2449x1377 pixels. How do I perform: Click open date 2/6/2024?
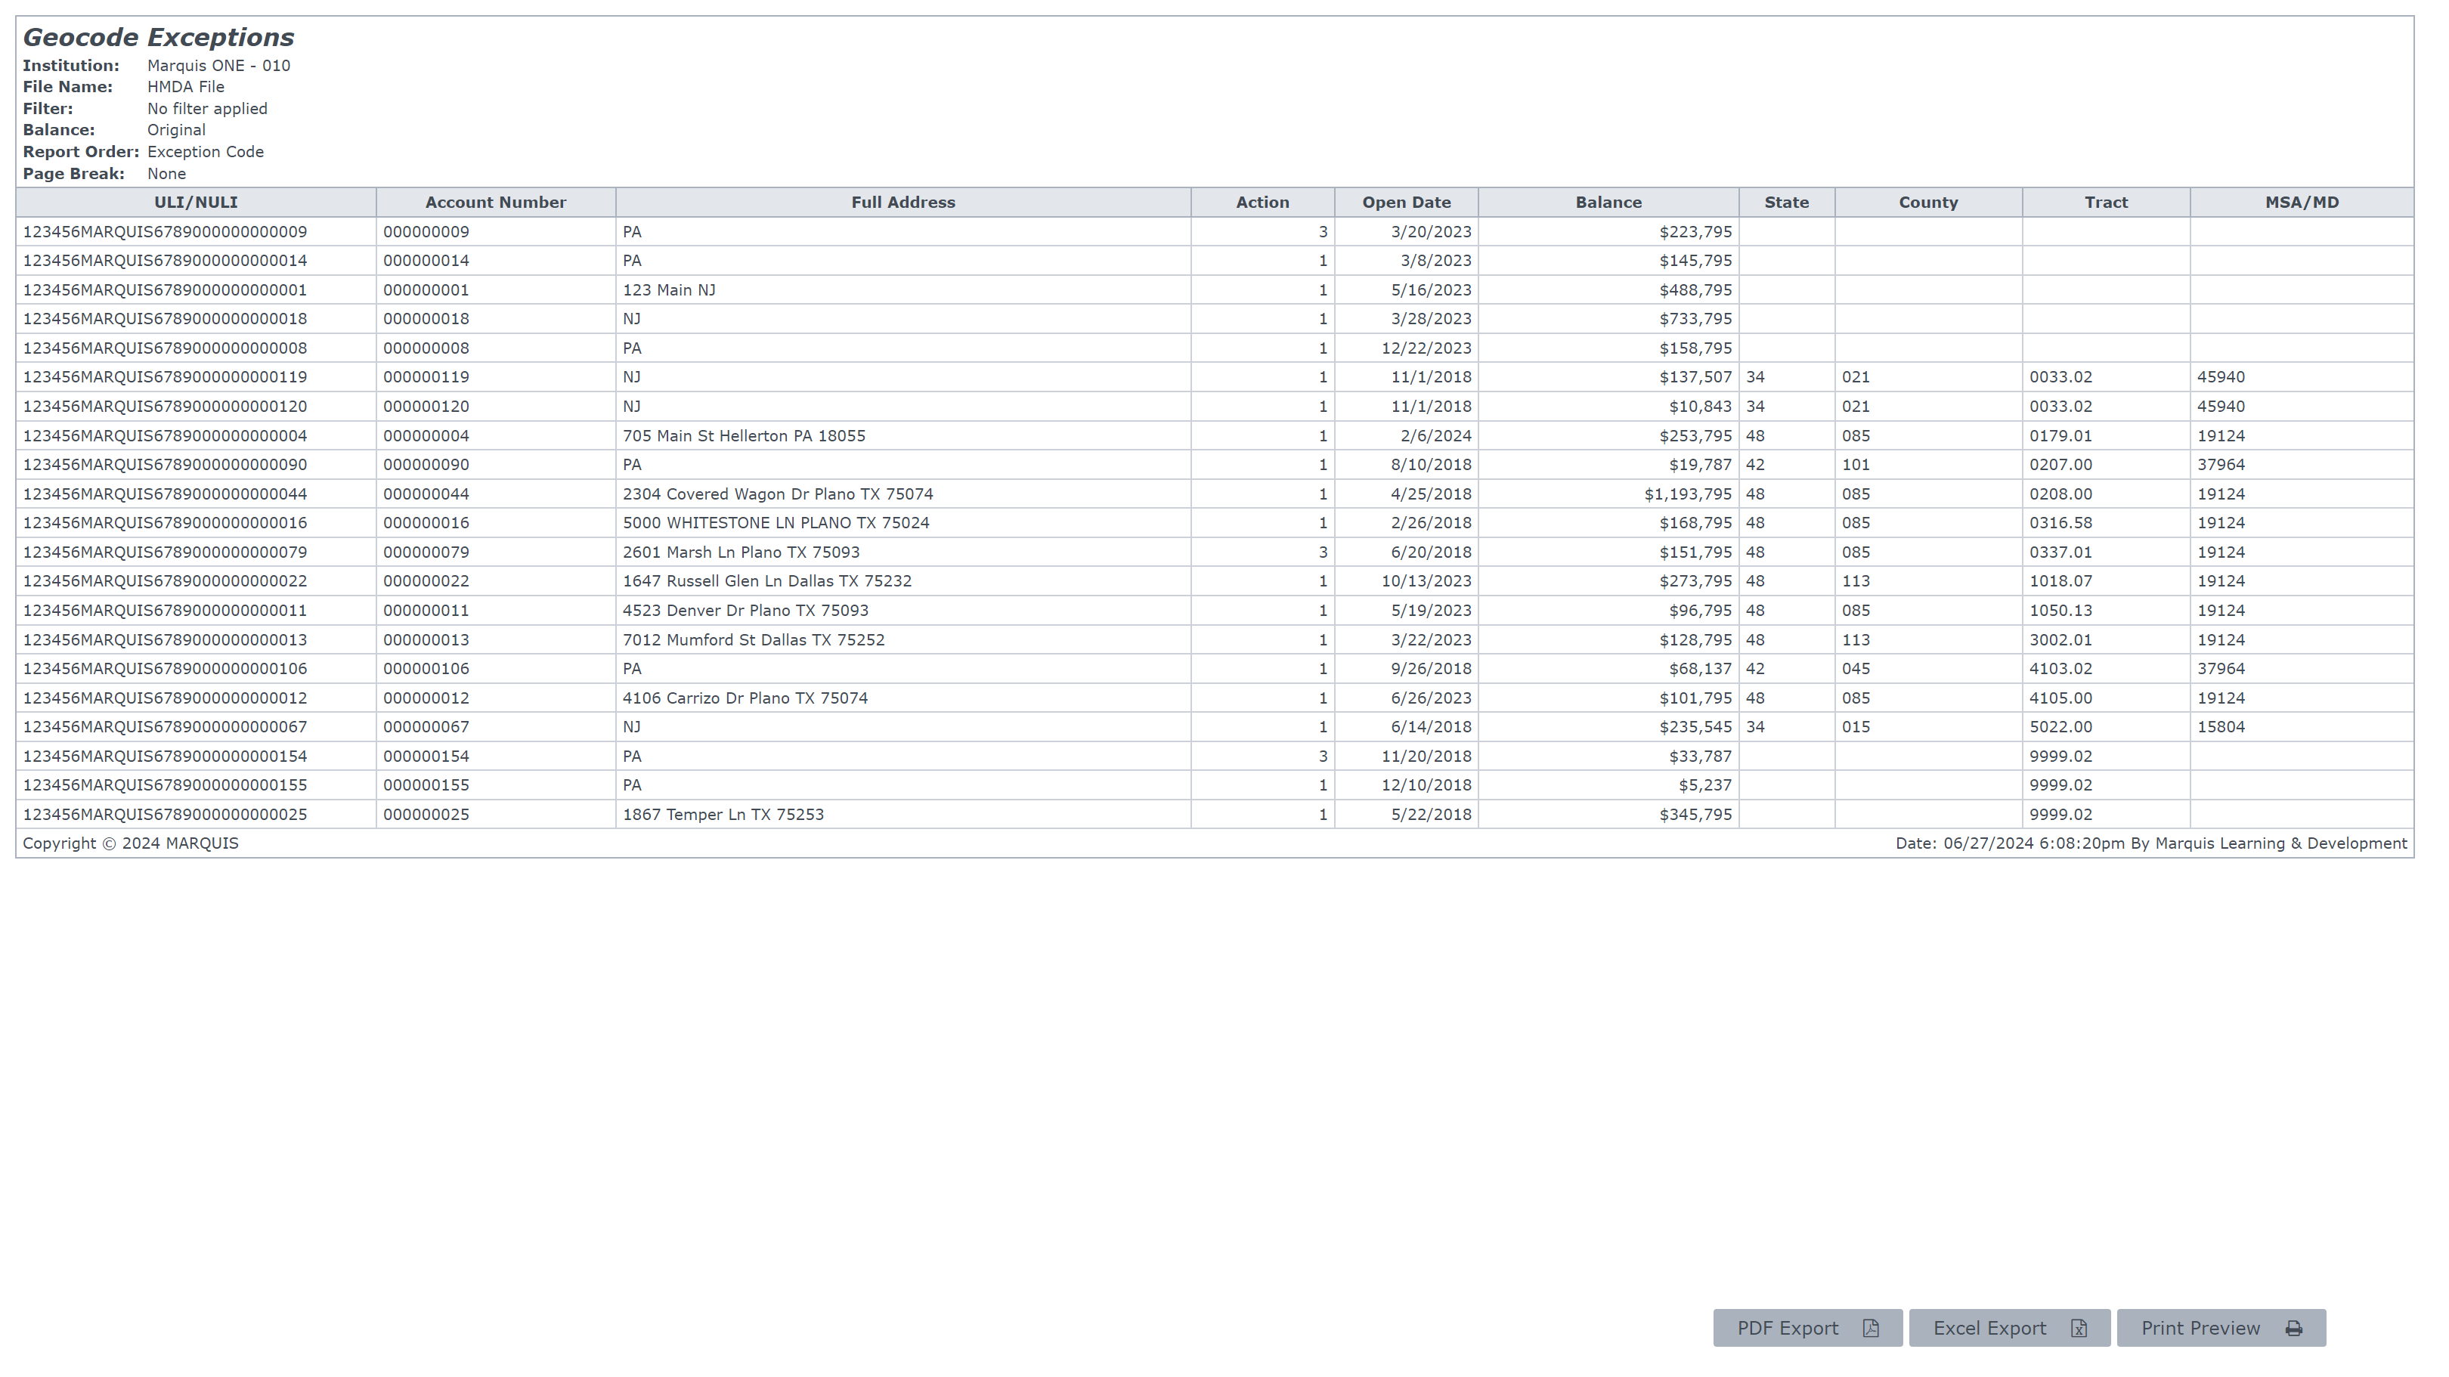[1435, 435]
